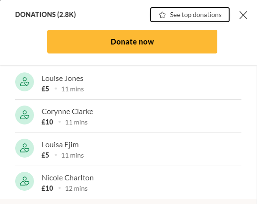Viewport: 257px width, 204px height.
Task: Click Corynne Clarke £10 donation amount
Action: (x=47, y=122)
